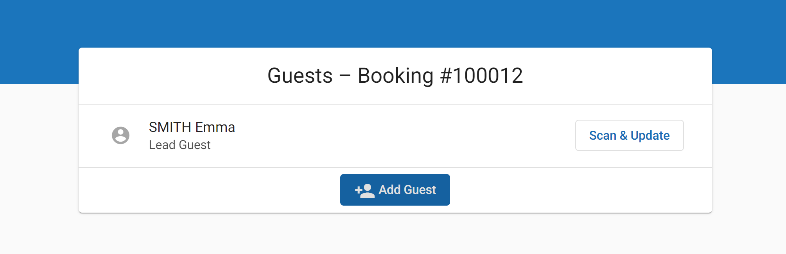Click the add-person icon on Add Guest
The height and width of the screenshot is (254, 786).
coord(364,190)
